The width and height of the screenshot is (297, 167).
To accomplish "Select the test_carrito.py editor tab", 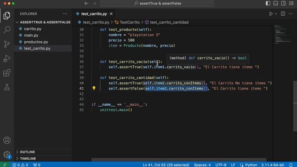I will 94,14.
